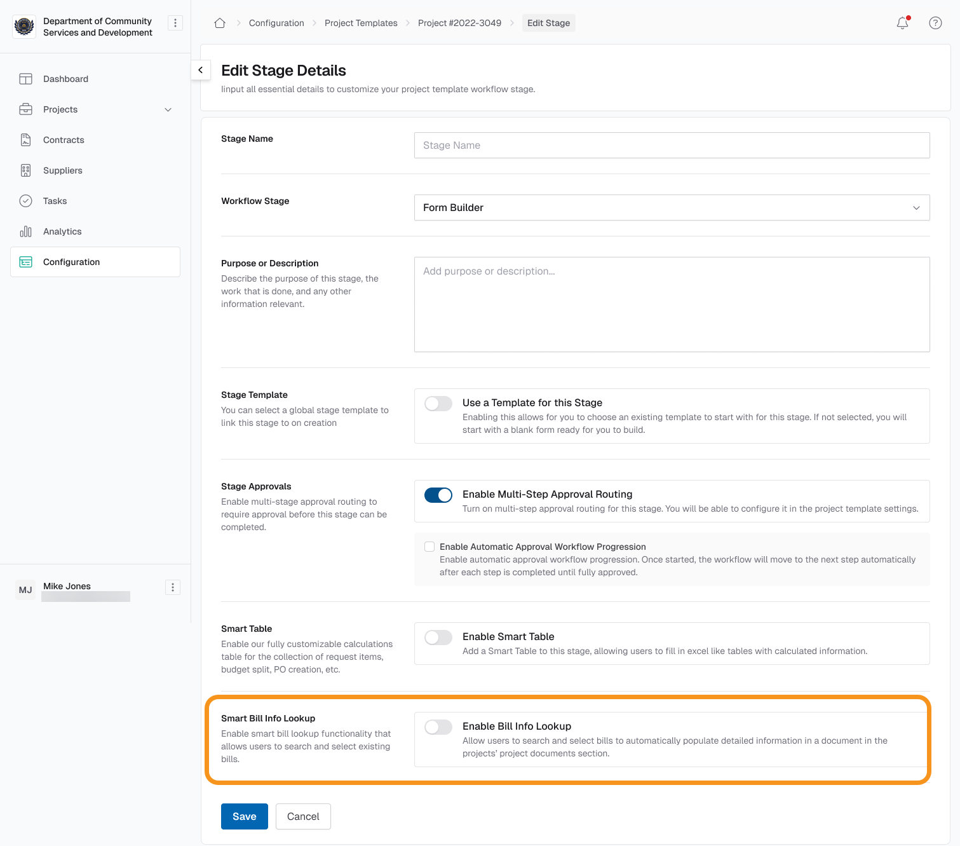Click the Save button
The height and width of the screenshot is (846, 960).
(x=245, y=817)
